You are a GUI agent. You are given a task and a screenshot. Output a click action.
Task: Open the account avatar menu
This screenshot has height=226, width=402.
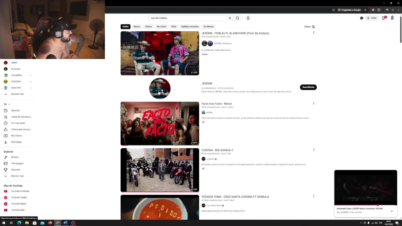(392, 18)
